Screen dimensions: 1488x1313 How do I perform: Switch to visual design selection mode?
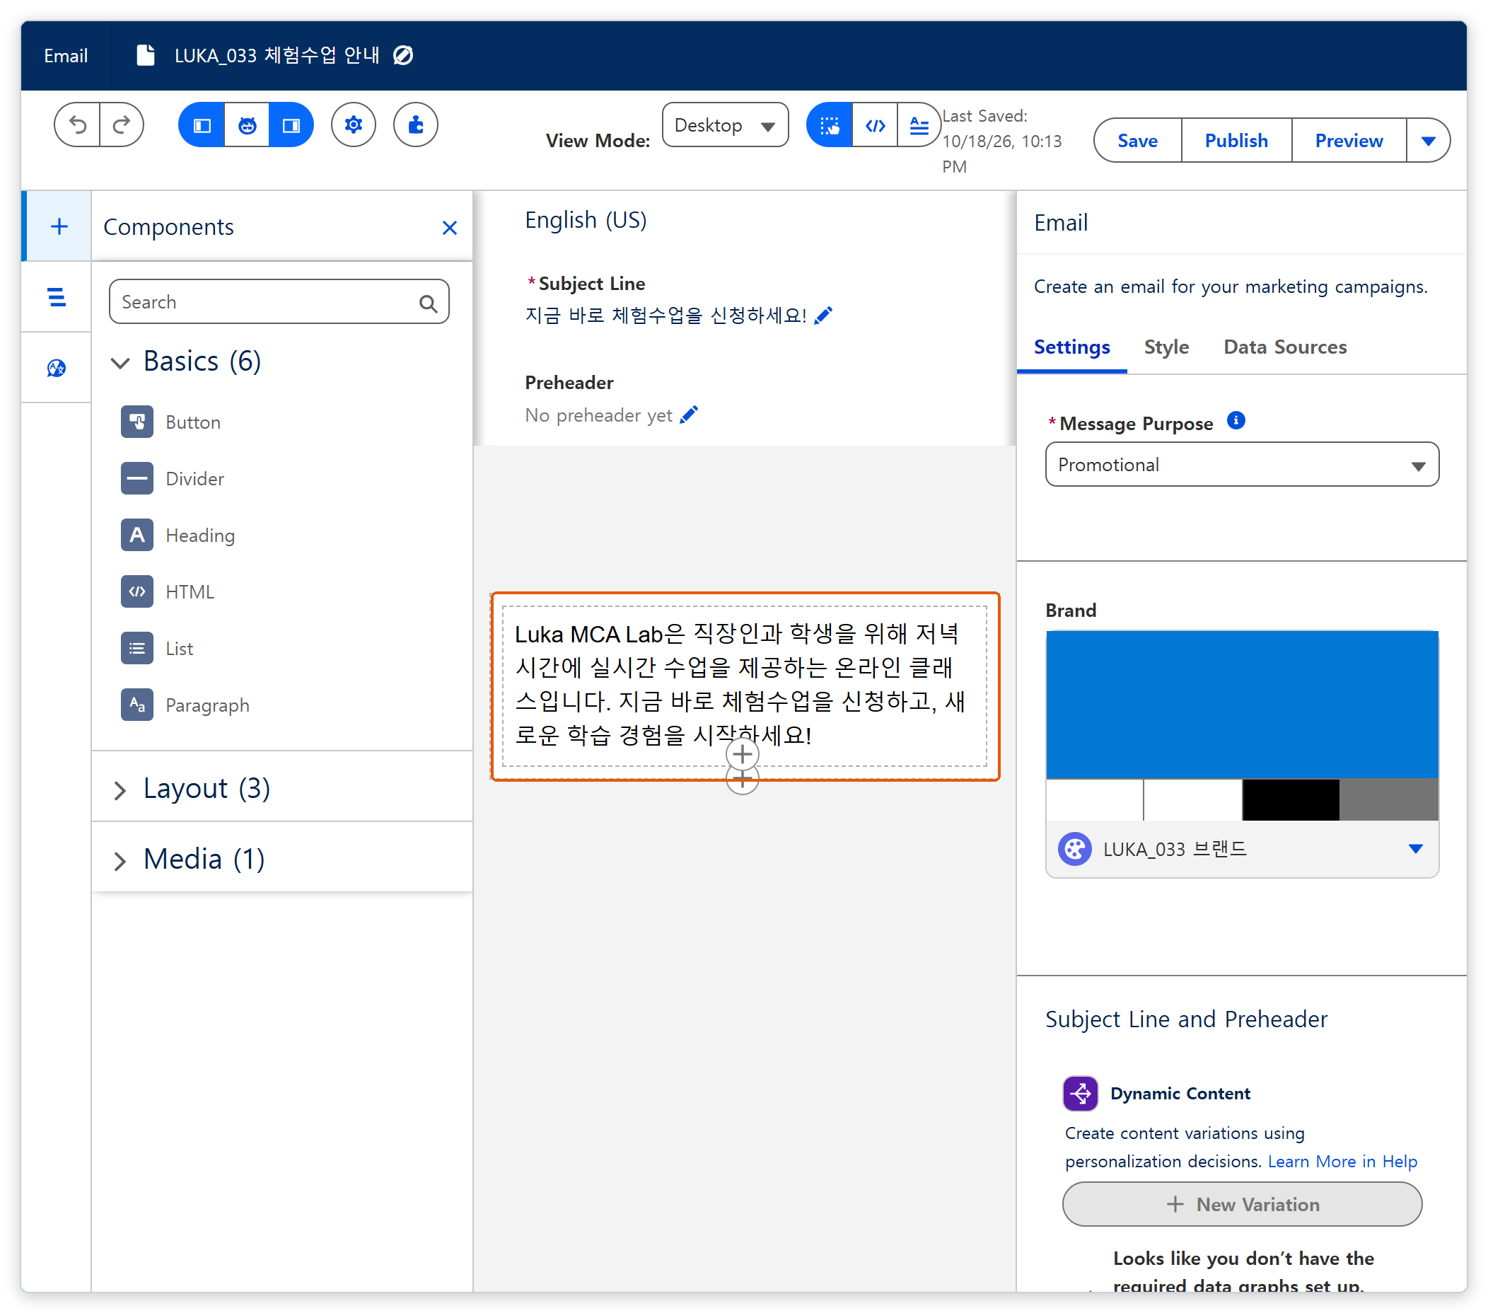[x=829, y=125]
